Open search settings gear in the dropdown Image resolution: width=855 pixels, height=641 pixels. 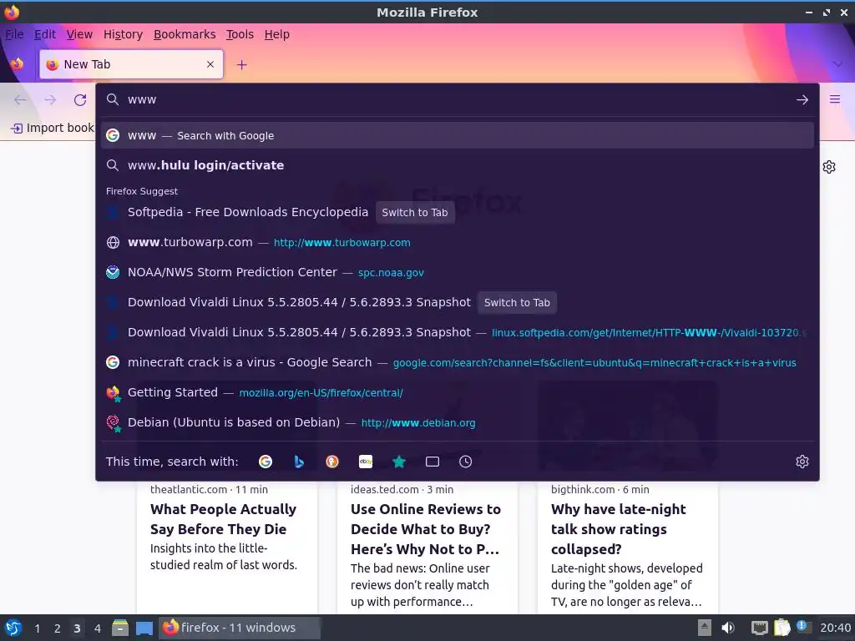(802, 462)
